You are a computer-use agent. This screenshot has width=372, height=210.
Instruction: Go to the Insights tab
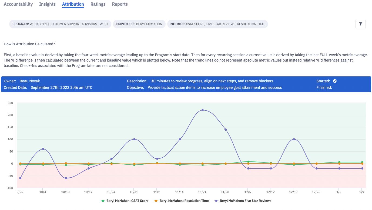[x=47, y=4]
